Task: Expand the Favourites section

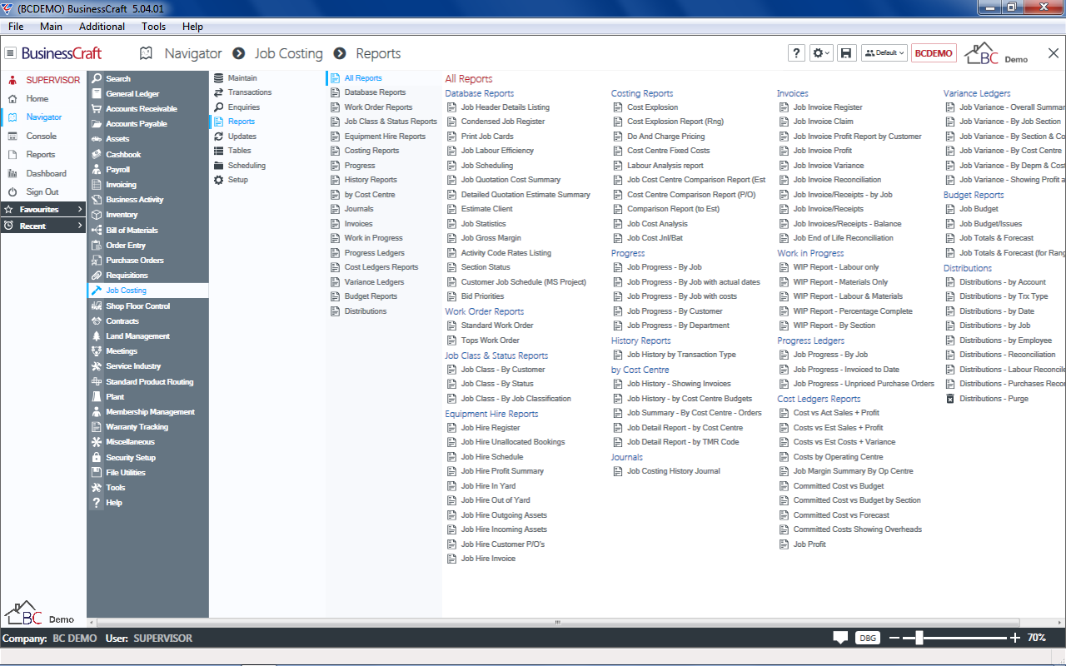Action: point(42,210)
